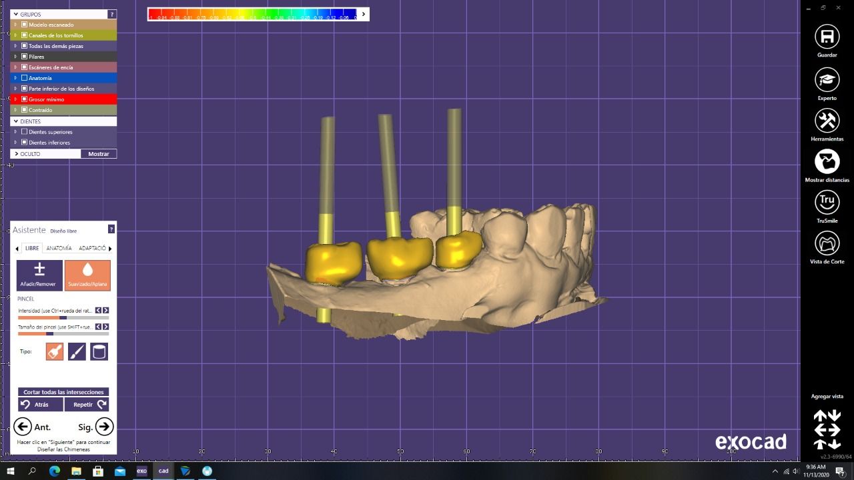Open the Herramientas tools icon

click(827, 121)
